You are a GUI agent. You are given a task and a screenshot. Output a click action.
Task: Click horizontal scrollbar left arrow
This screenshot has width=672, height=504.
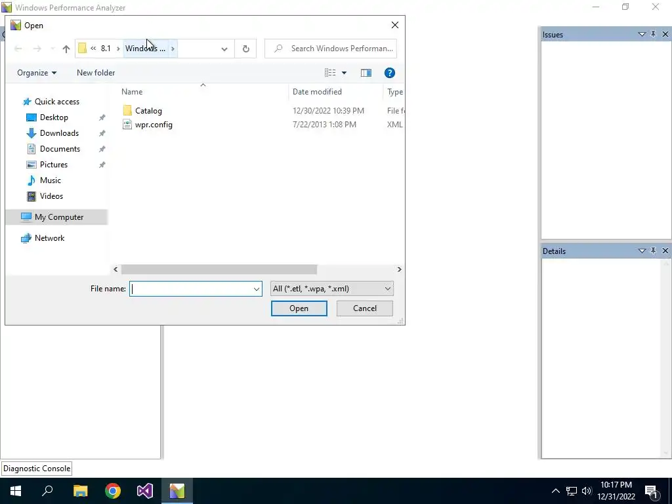pyautogui.click(x=115, y=270)
